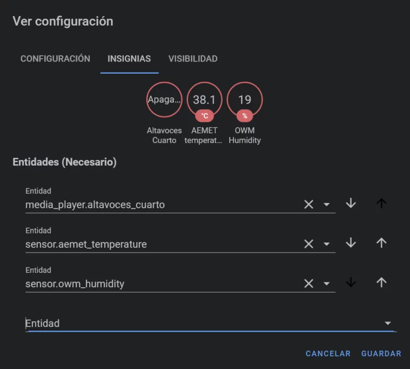Clear the sensor.aemet_temperature entity
This screenshot has width=410, height=369.
pyautogui.click(x=309, y=244)
